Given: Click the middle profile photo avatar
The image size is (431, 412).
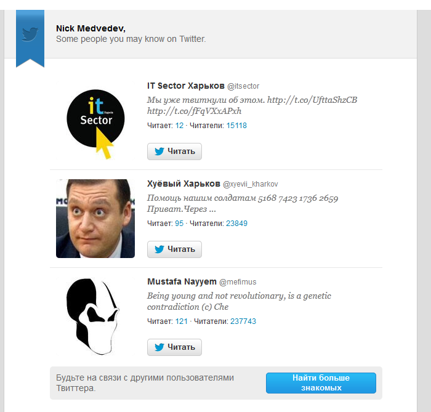Looking at the screenshot, I should pyautogui.click(x=95, y=219).
